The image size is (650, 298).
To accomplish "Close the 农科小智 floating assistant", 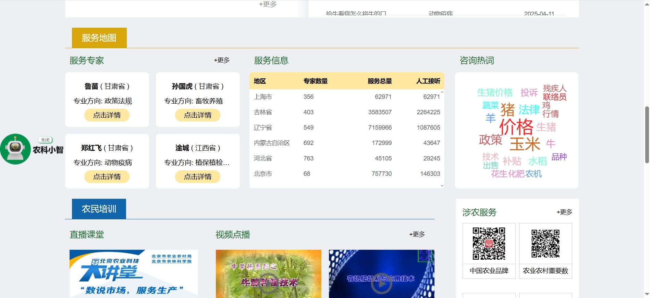I will 45,140.
